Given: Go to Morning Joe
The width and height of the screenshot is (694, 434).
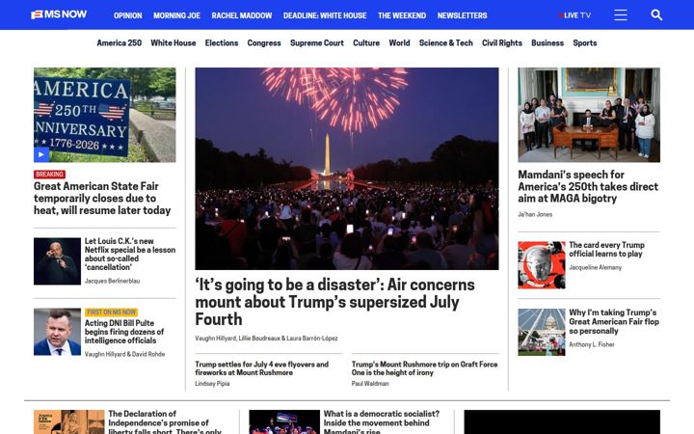Looking at the screenshot, I should click(176, 15).
